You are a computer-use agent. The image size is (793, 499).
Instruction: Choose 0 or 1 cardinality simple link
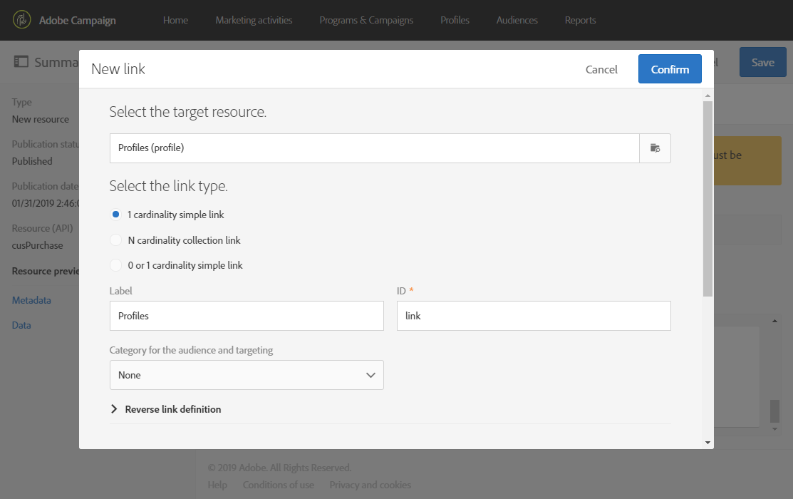[116, 265]
